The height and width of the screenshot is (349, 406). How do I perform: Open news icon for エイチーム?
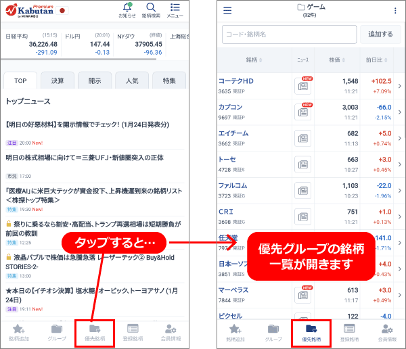[303, 138]
